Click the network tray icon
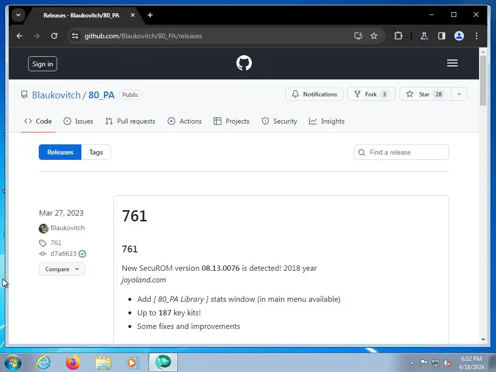This screenshot has height=372, width=496. pos(435,363)
